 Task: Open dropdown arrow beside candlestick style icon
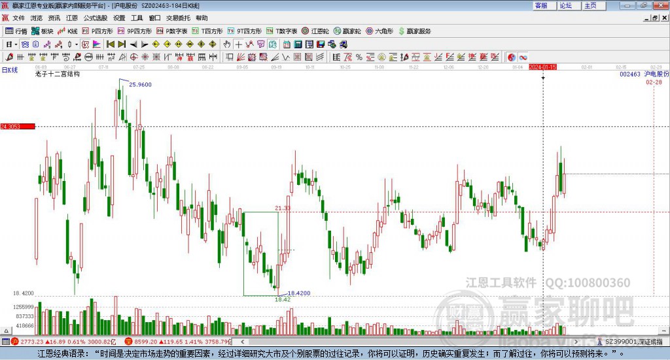[x=77, y=44]
